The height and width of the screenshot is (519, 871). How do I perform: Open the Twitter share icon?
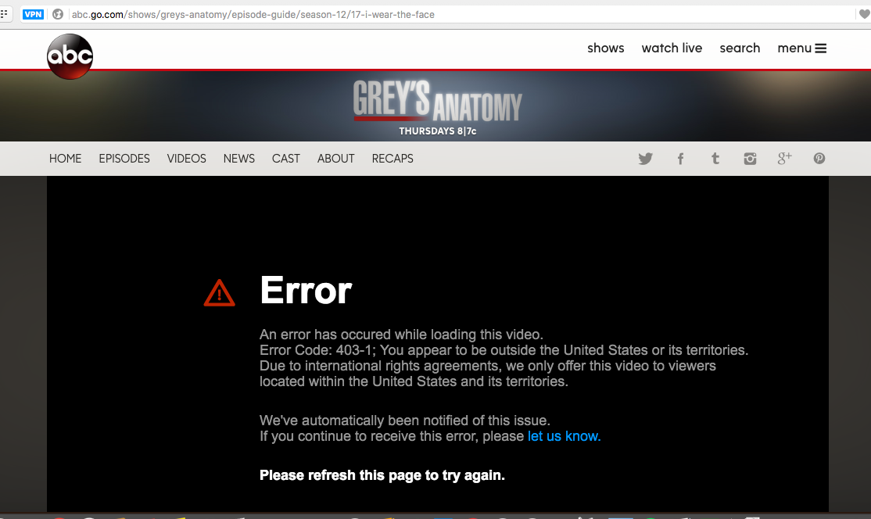(x=646, y=159)
